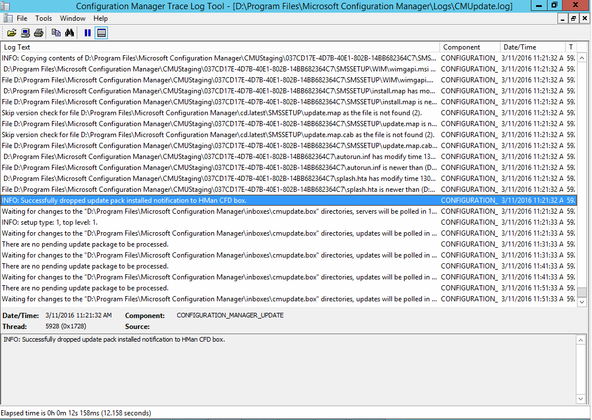Click the message text in the details pane

click(x=114, y=339)
